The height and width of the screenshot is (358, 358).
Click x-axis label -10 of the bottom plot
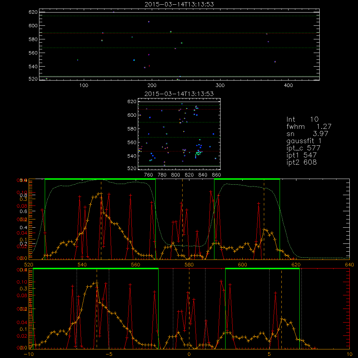29,354
